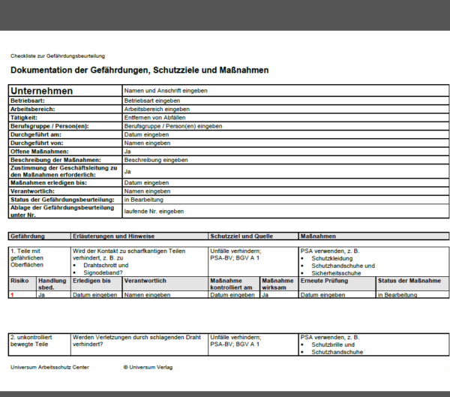This screenshot has height=397, width=450.
Task: Click the 'Namen und Anschrift eingeben' field
Action: [166, 91]
